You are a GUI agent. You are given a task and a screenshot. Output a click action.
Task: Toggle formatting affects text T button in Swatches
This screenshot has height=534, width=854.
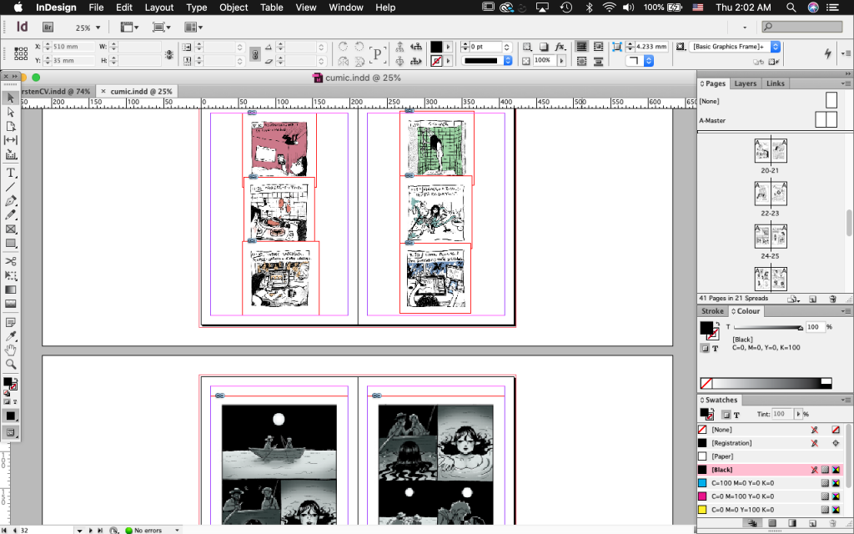click(736, 415)
